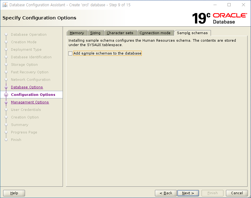The height and width of the screenshot is (198, 251).
Task: Select the Configuration Options step
Action: pos(33,95)
